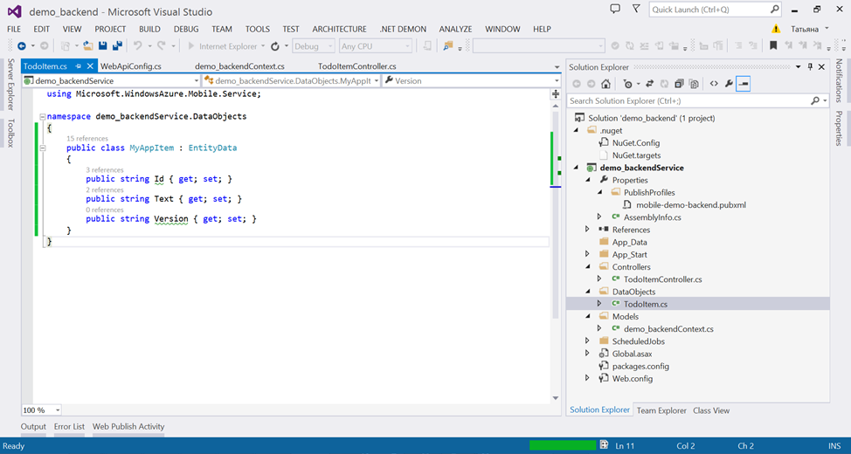Viewport: 851px width, 454px height.
Task: Open Properties wrench icon in Solution Explorer
Action: tap(729, 84)
